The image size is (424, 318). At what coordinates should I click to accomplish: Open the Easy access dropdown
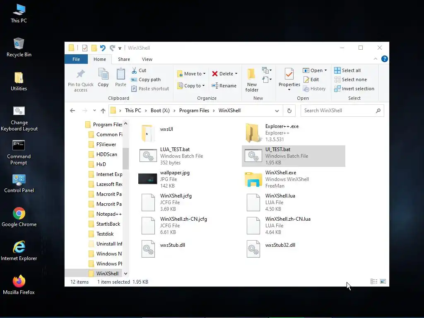(267, 79)
